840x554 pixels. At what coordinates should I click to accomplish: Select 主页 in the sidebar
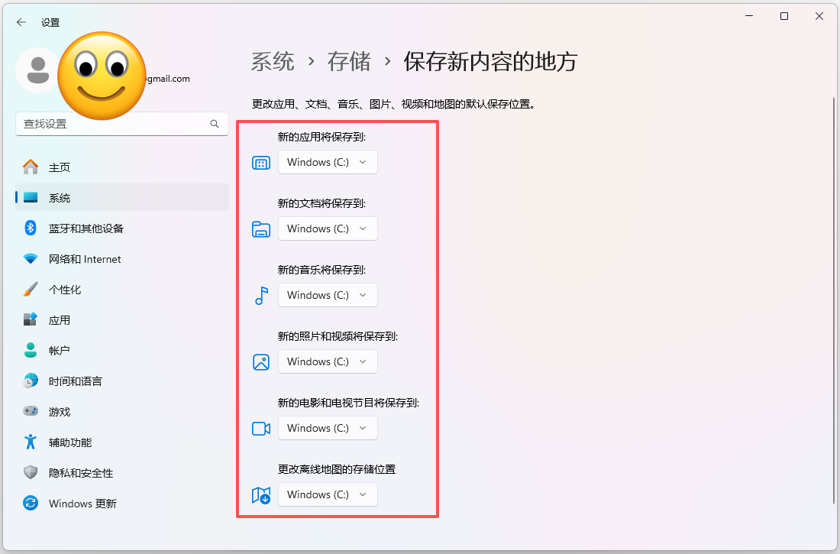pyautogui.click(x=60, y=167)
